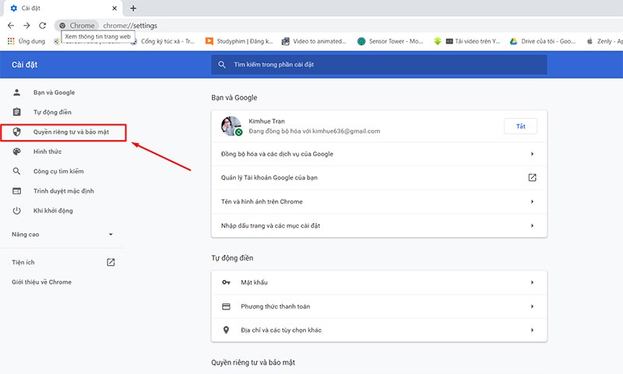The image size is (623, 374).
Task: Click the settings search field
Action: point(378,65)
